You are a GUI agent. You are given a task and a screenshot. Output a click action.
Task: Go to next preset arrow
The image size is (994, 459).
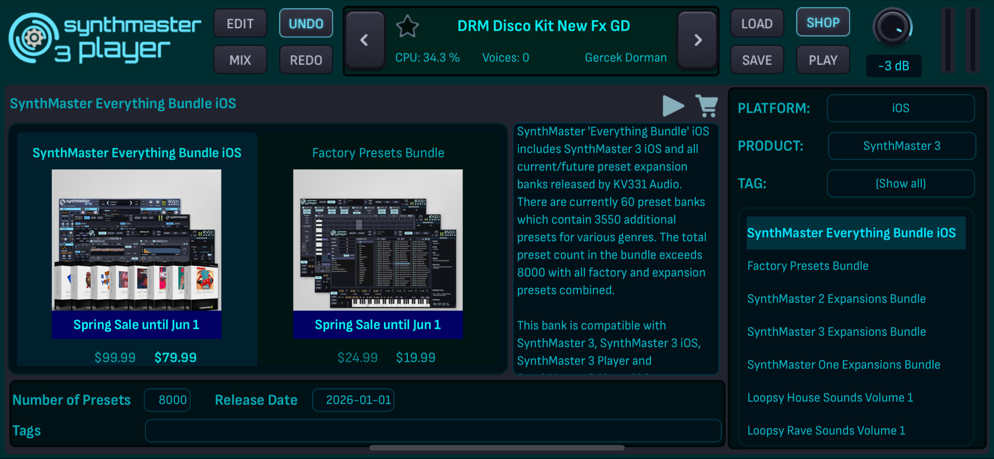[697, 40]
